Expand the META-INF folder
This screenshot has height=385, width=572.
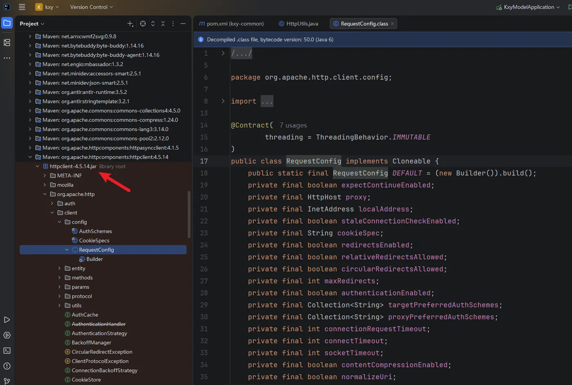tap(45, 176)
